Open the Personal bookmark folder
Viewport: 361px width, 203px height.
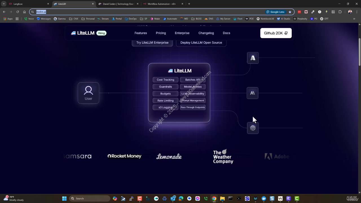(88, 19)
